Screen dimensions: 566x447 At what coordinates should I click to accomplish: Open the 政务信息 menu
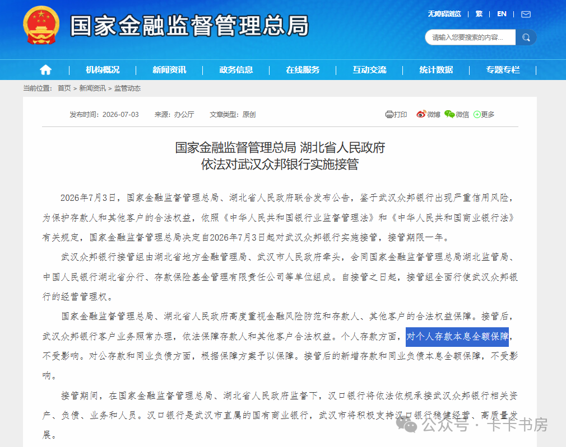click(236, 70)
